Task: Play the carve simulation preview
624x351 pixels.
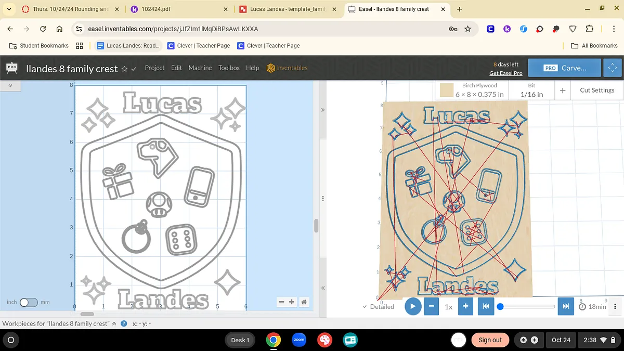Action: (x=412, y=306)
